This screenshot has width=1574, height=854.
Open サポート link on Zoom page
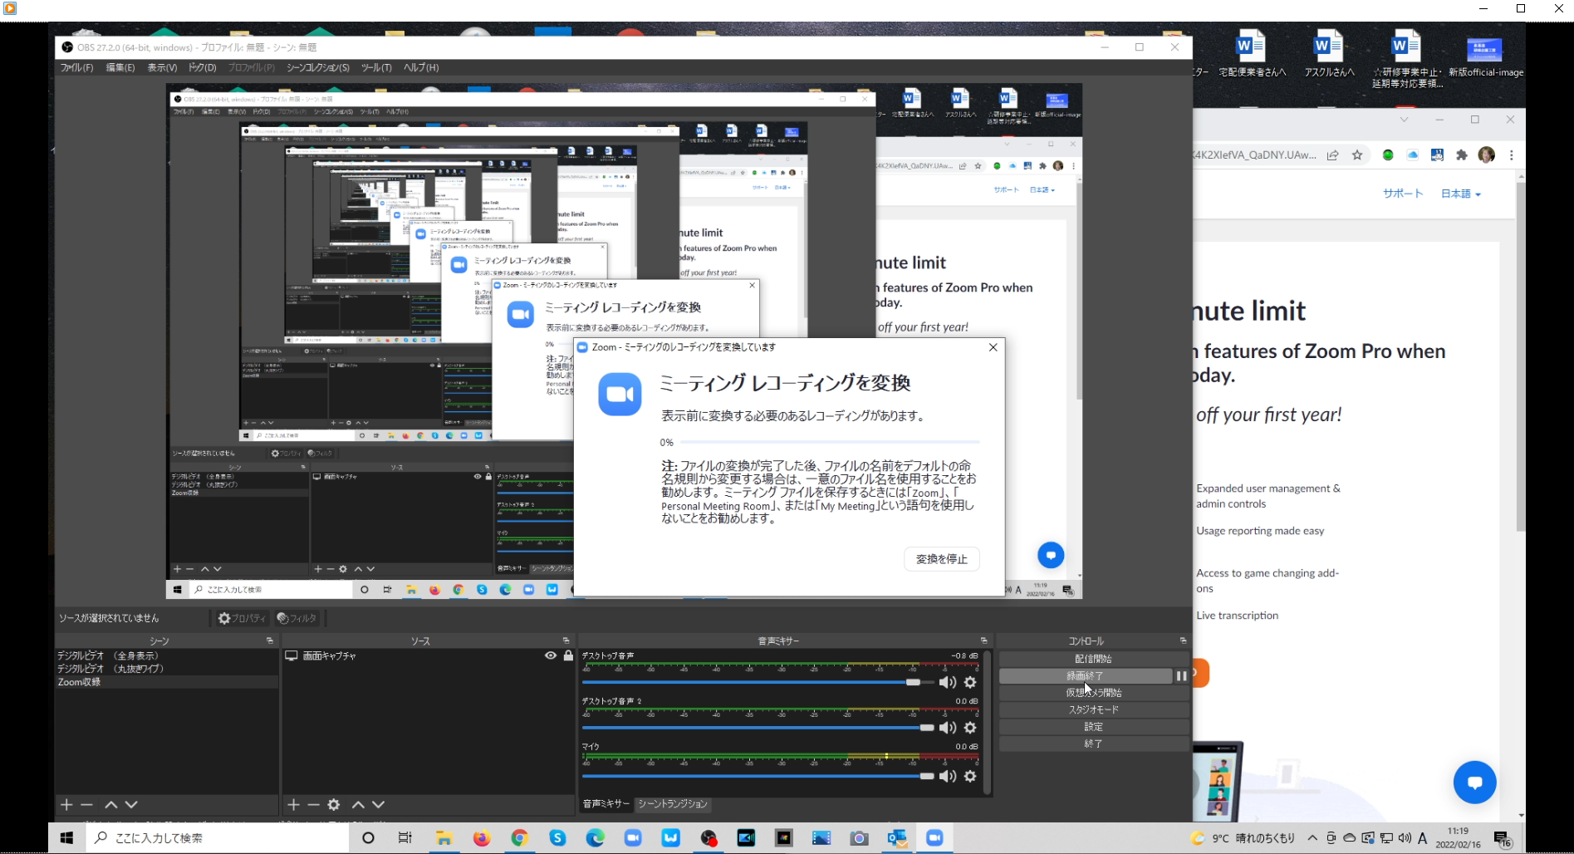pos(1403,194)
